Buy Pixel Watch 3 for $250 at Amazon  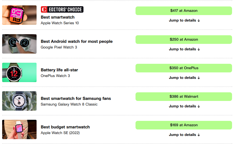click(184, 40)
